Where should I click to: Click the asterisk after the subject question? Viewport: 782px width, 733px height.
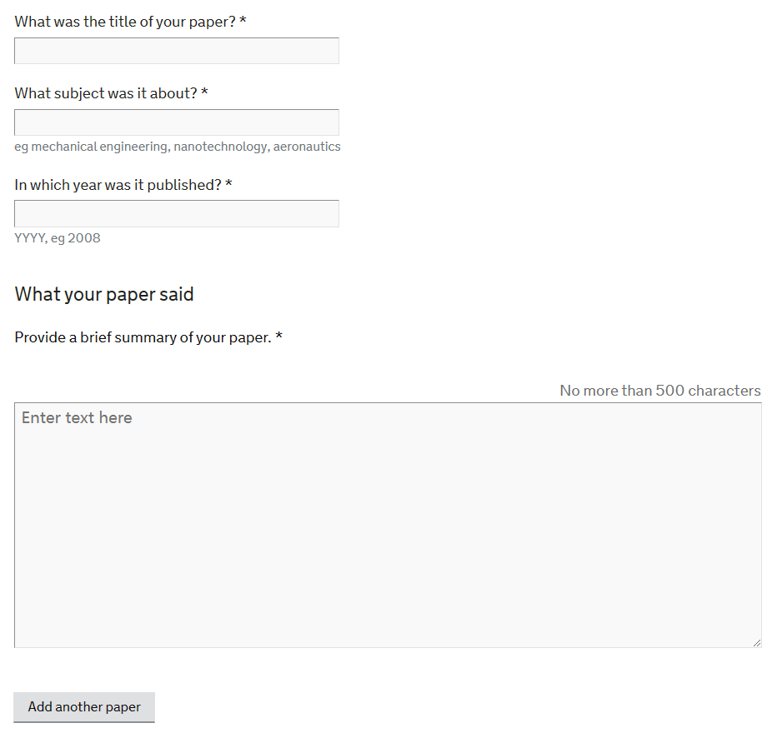[204, 92]
